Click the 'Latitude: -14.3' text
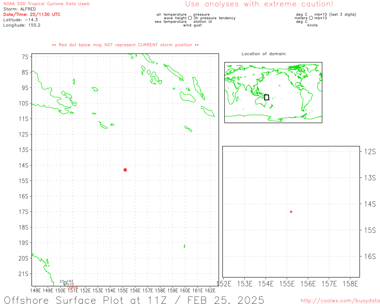 (x=20, y=20)
